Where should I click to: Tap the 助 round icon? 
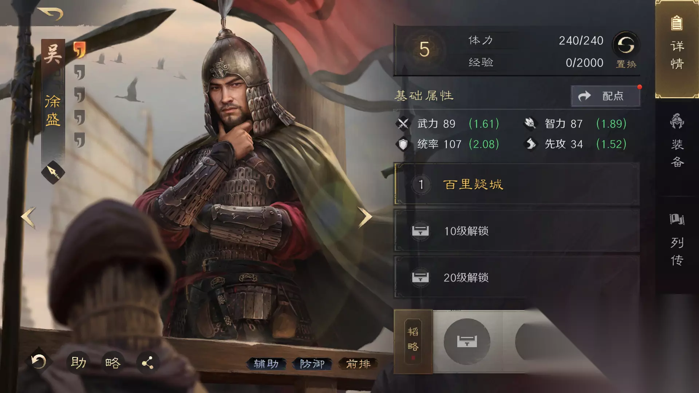[78, 362]
